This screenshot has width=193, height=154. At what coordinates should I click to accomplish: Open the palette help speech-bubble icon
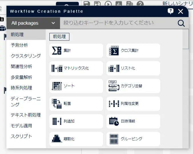pyautogui.click(x=171, y=11)
